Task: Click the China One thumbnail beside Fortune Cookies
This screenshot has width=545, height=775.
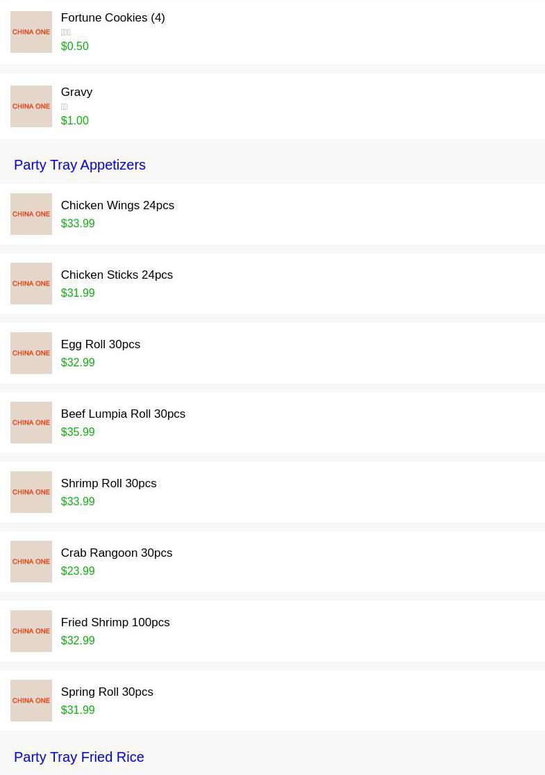Action: click(x=31, y=32)
